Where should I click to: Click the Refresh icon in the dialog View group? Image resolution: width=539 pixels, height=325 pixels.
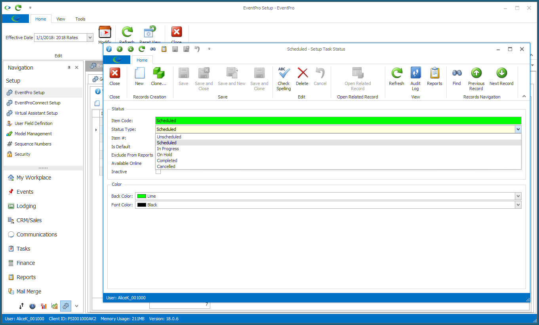pyautogui.click(x=396, y=73)
